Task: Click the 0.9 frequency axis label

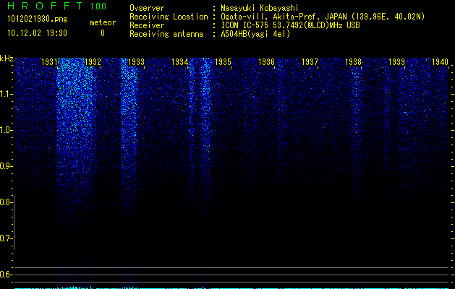Action: click(6, 166)
